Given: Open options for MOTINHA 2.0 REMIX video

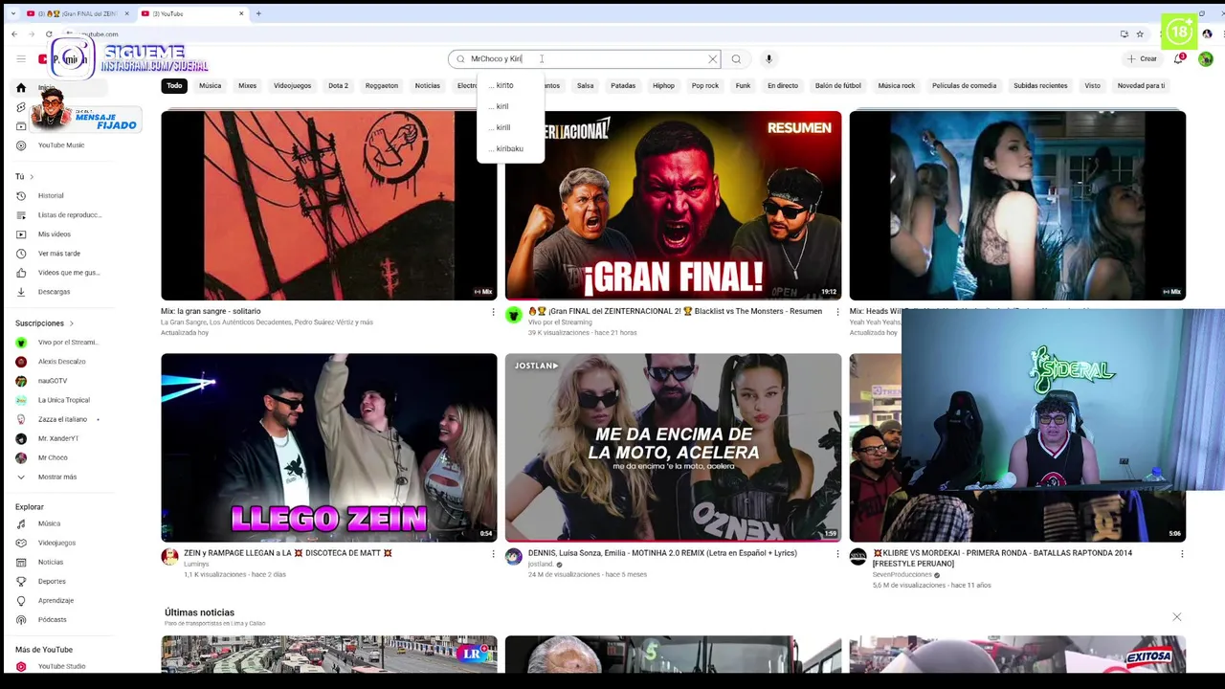Looking at the screenshot, I should pos(837,553).
